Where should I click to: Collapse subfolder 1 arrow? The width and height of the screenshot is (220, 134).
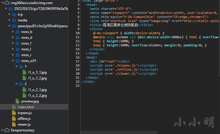point(16,67)
